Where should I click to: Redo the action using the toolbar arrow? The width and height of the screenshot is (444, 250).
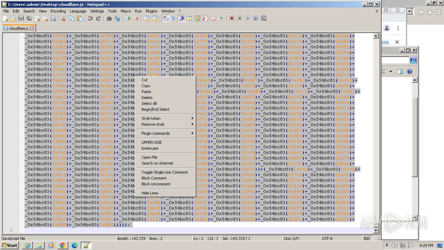coord(99,18)
